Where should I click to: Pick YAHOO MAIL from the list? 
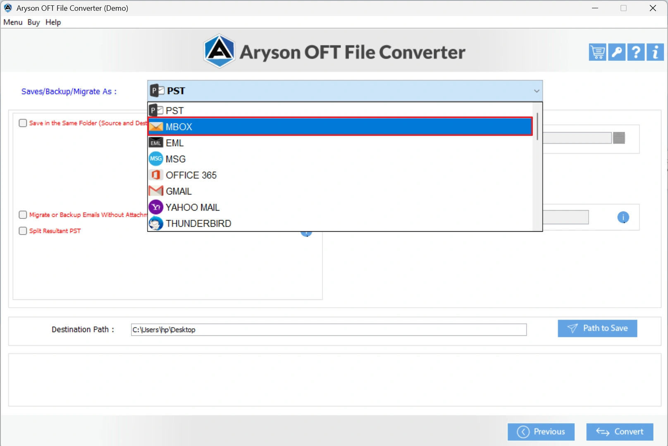pyautogui.click(x=340, y=207)
